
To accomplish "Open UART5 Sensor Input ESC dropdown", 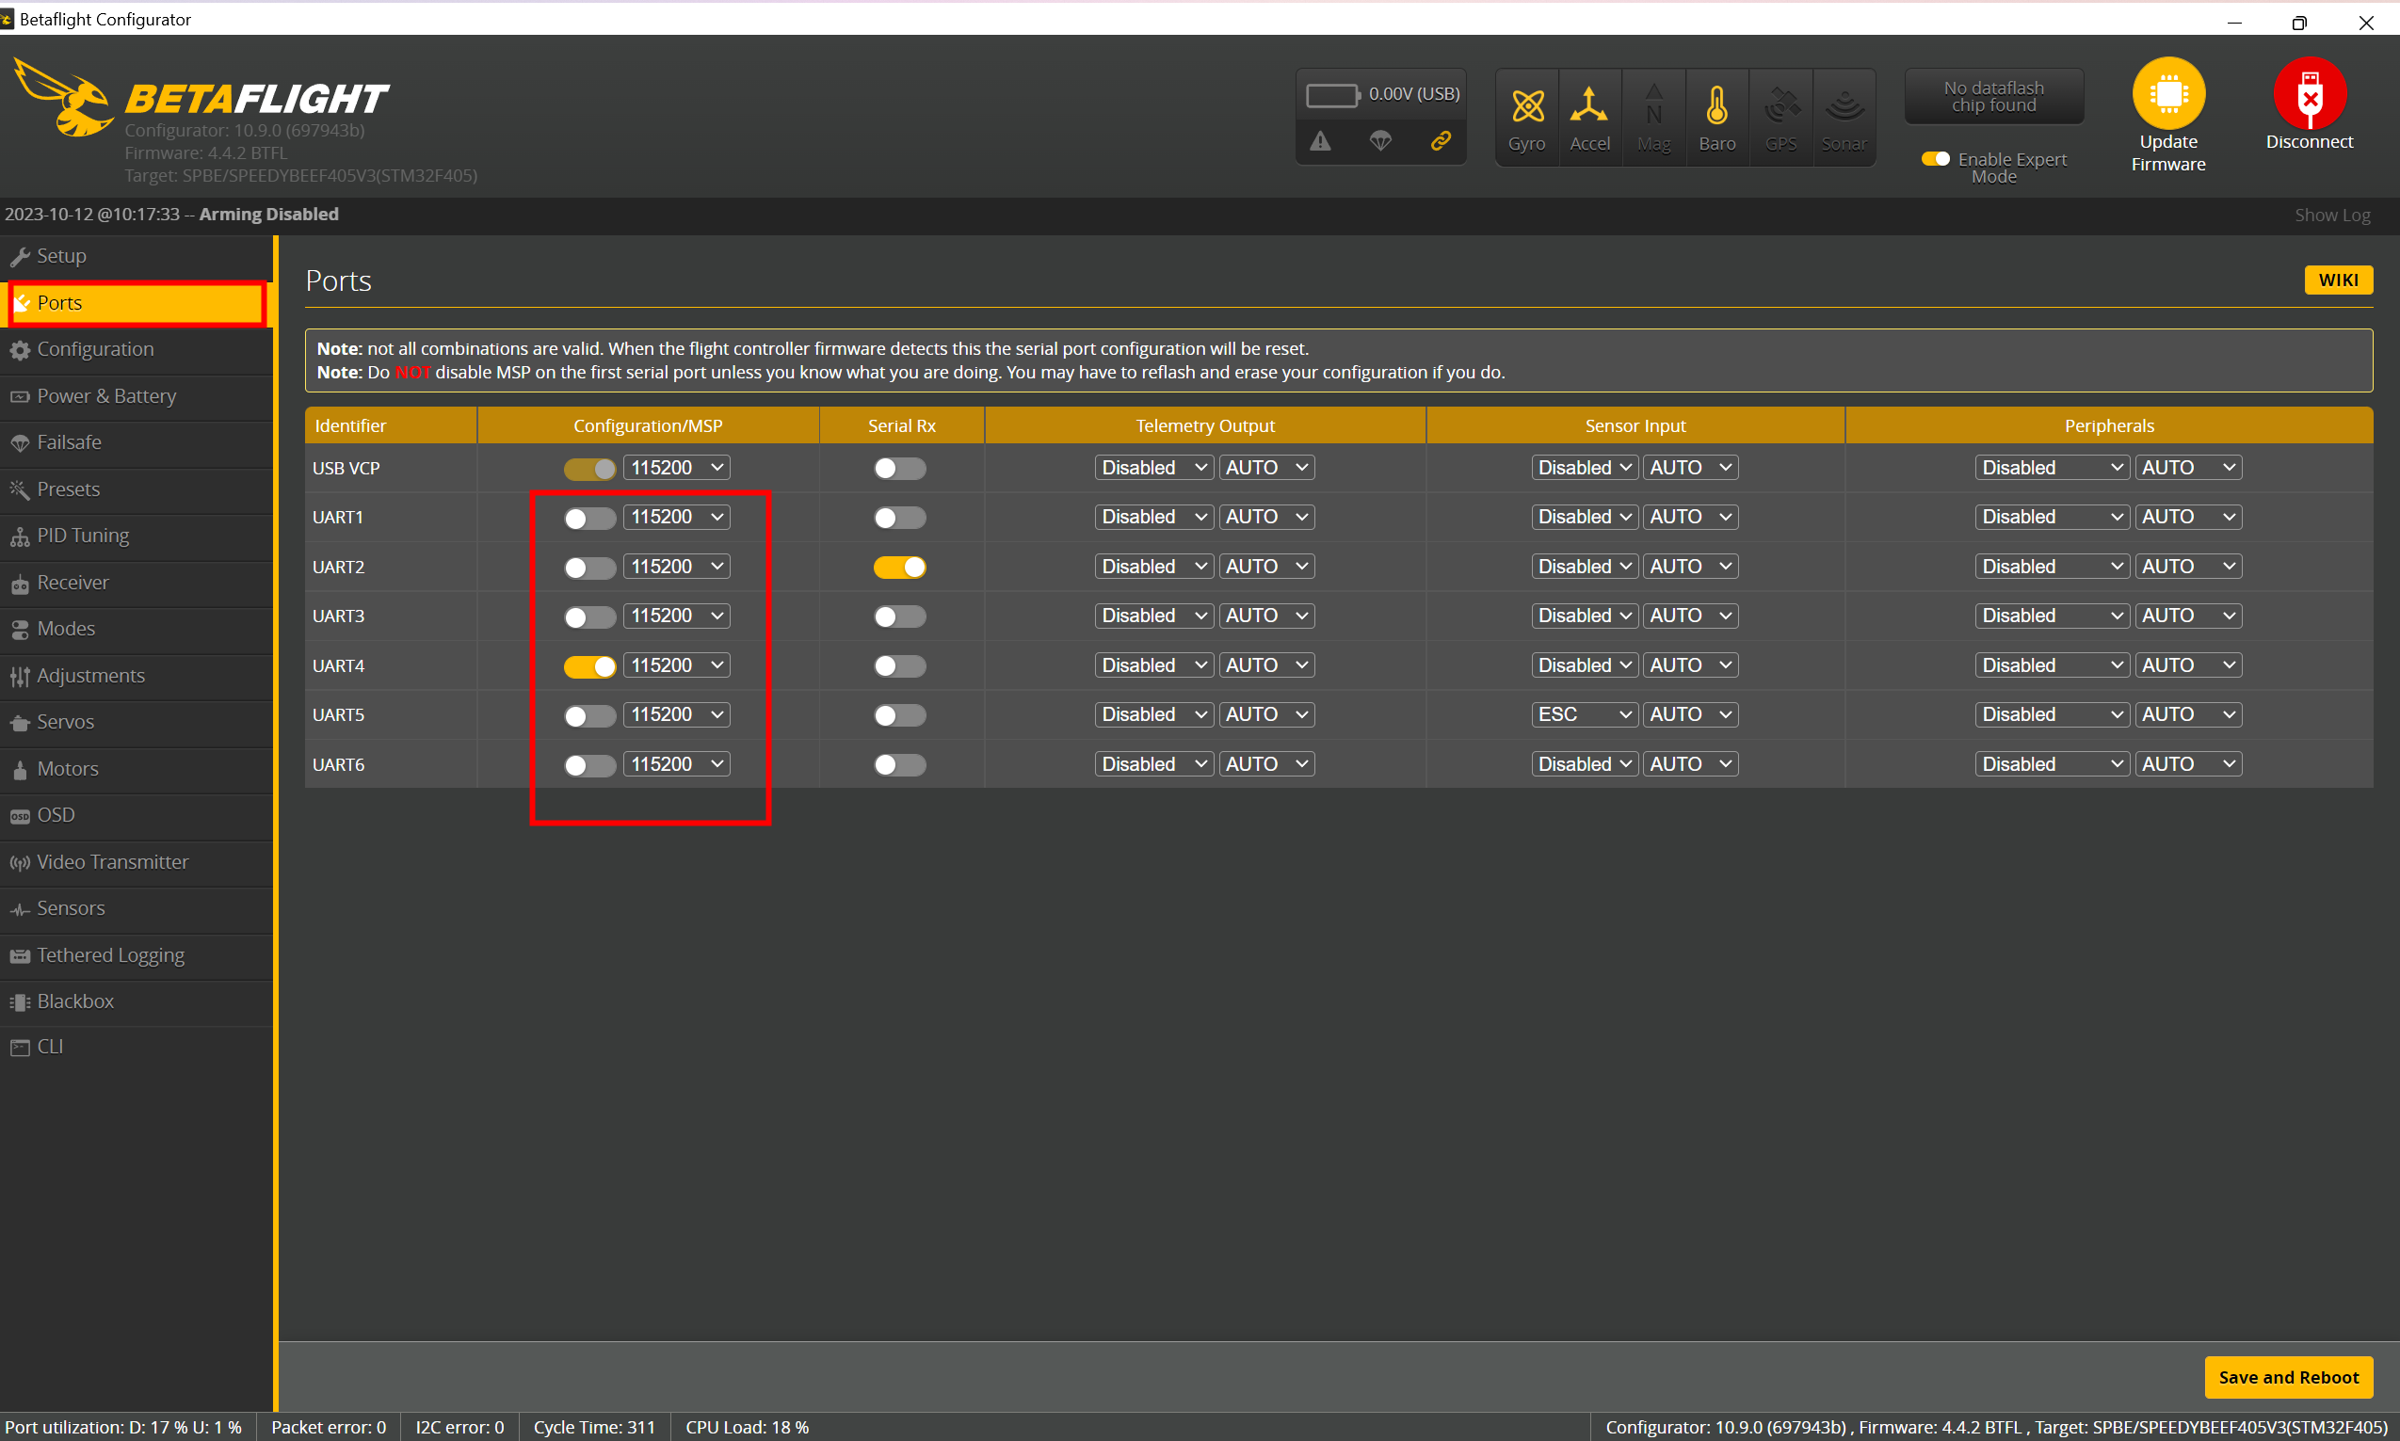I will pyautogui.click(x=1583, y=714).
